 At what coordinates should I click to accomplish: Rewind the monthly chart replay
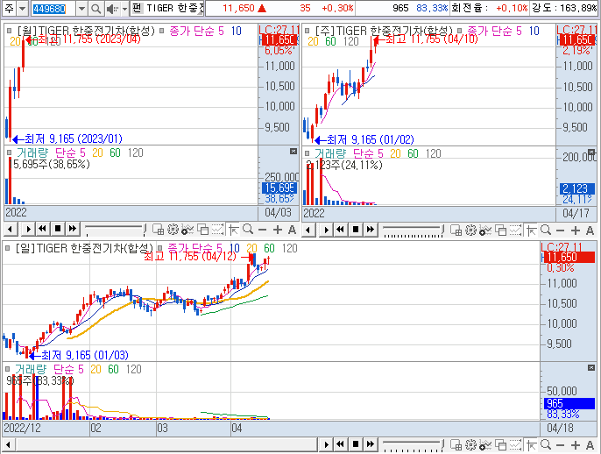pyautogui.click(x=43, y=230)
